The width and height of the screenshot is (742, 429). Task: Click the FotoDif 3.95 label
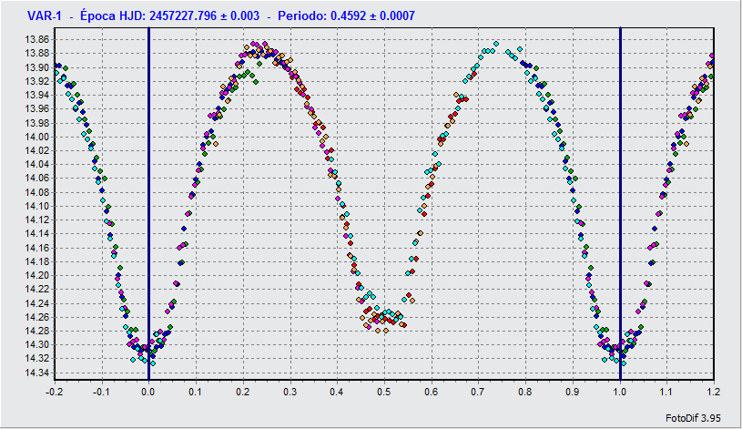click(693, 418)
